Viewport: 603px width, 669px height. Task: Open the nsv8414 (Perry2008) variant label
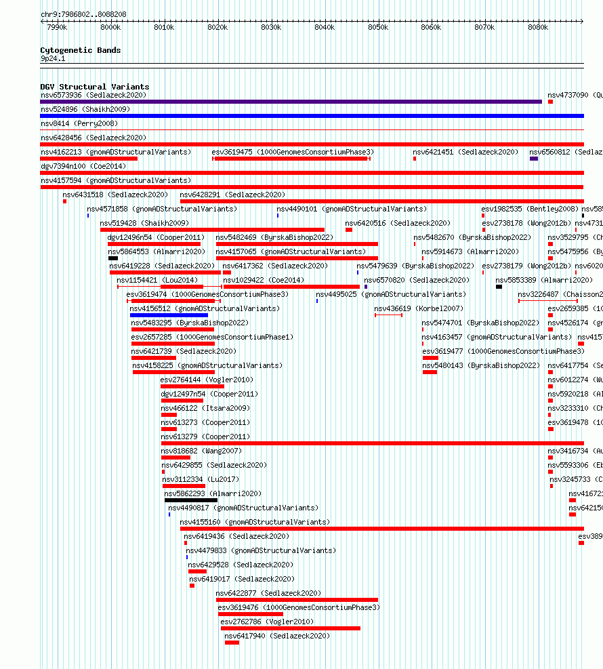(79, 124)
